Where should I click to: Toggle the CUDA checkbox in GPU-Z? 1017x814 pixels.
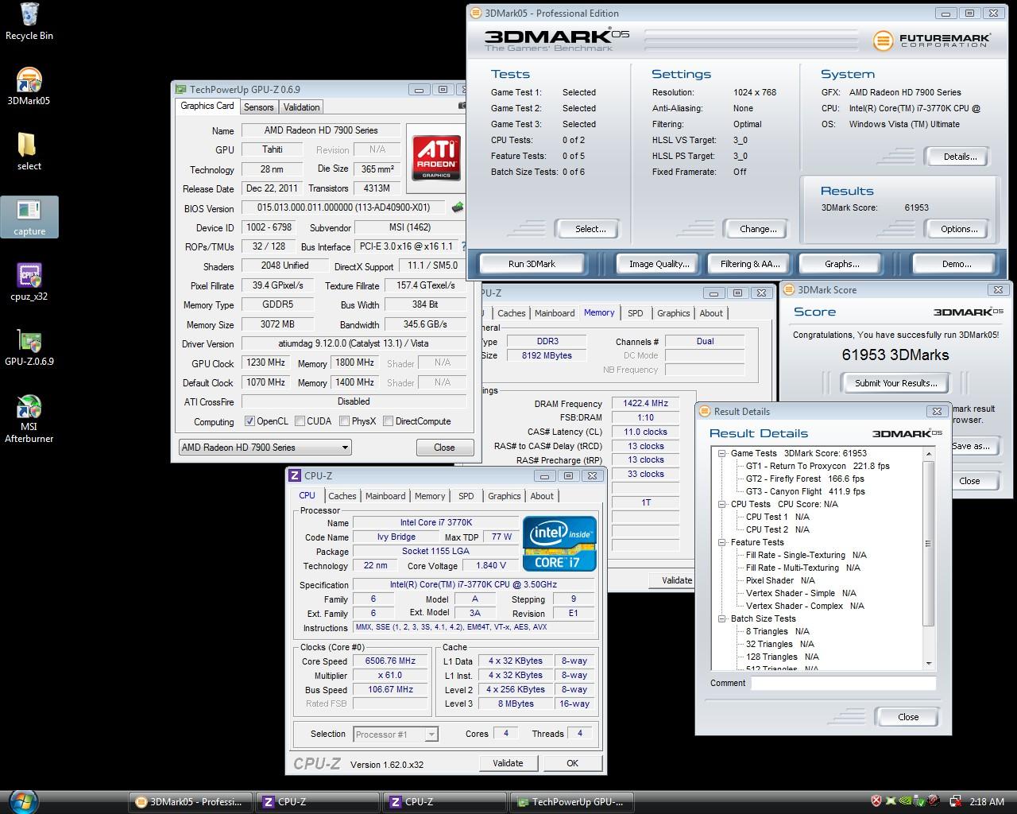pos(300,421)
